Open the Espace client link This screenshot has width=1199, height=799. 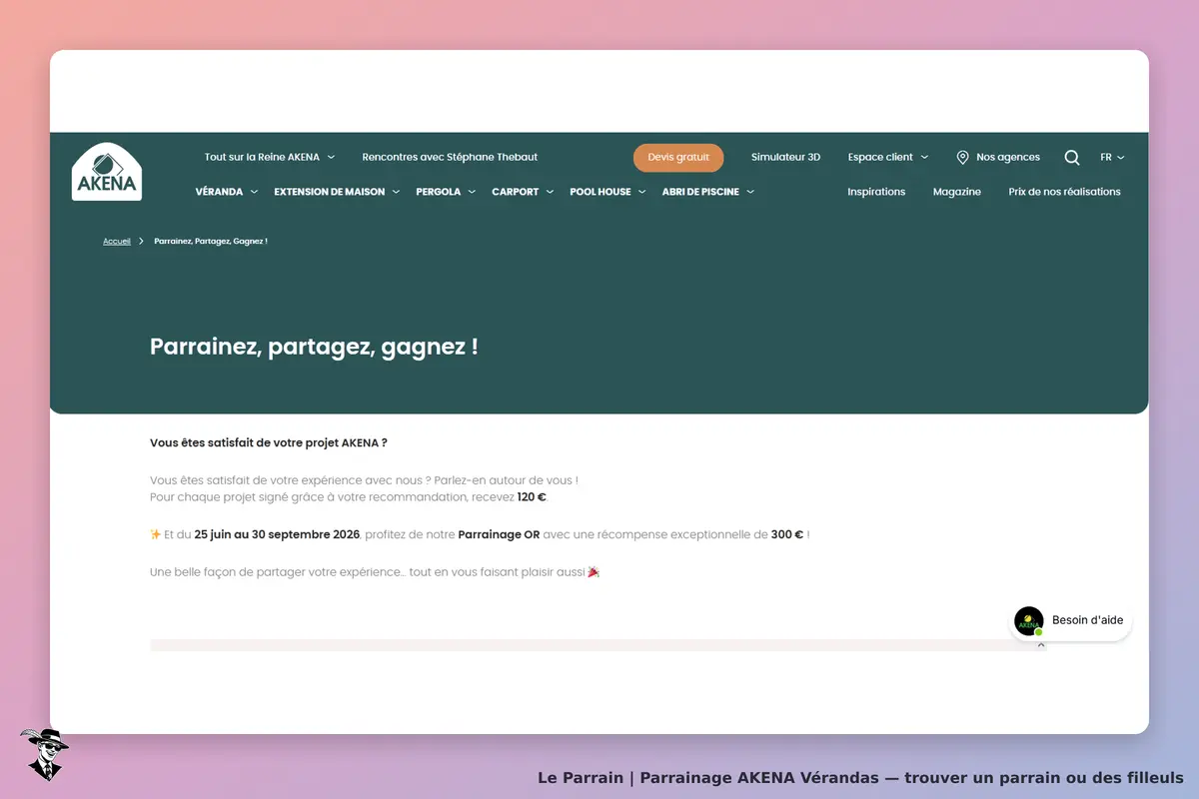click(x=880, y=158)
